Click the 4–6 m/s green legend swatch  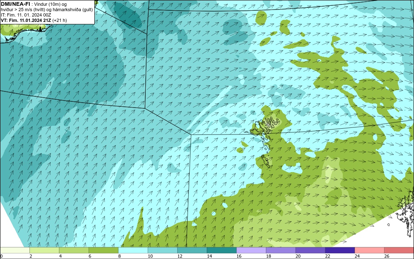coord(74,250)
